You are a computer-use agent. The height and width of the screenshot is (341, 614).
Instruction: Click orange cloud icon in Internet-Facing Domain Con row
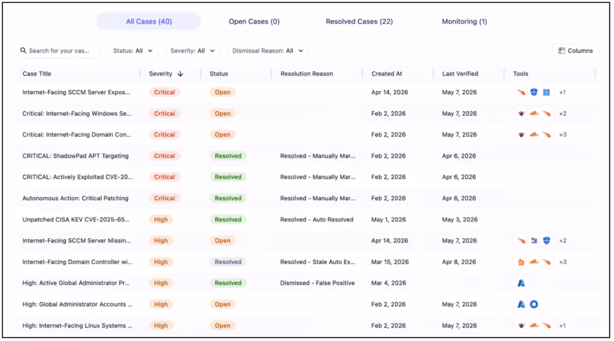534,135
